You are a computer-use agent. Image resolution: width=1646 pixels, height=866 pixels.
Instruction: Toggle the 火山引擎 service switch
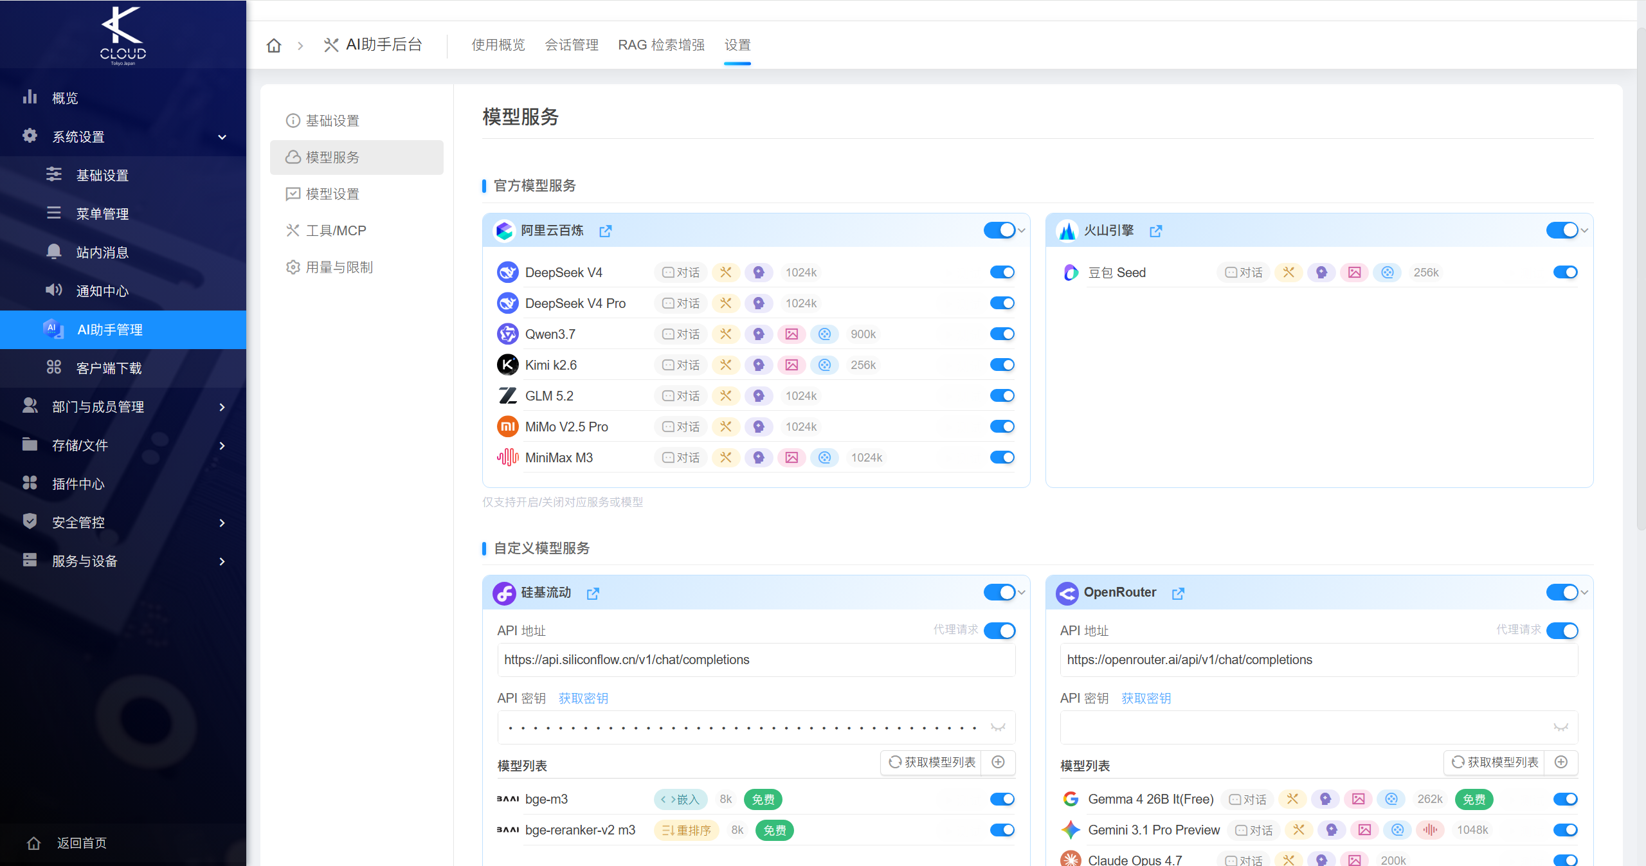(x=1562, y=230)
